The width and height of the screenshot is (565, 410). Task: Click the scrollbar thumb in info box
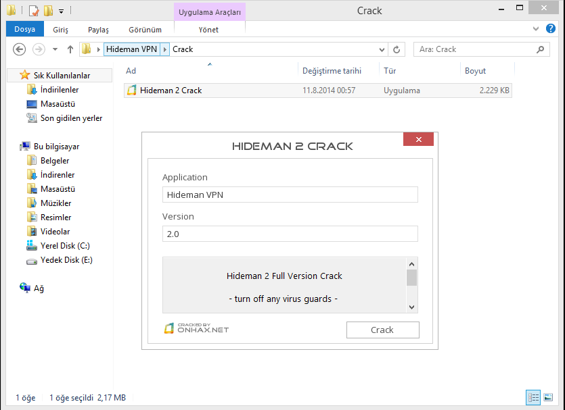pos(411,278)
